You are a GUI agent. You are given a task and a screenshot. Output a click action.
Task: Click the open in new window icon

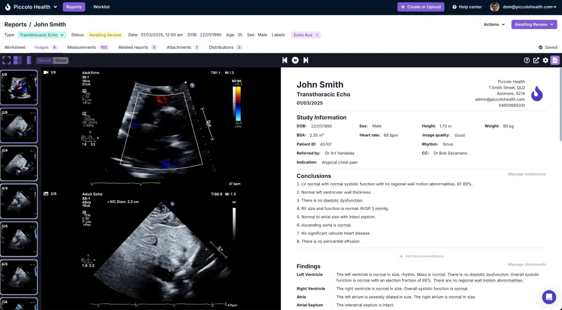[536, 60]
